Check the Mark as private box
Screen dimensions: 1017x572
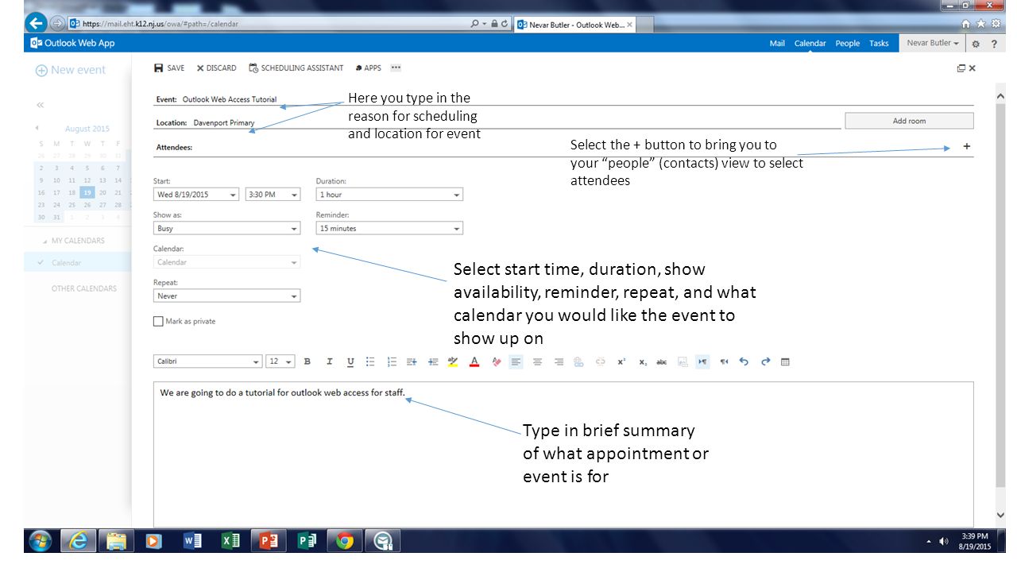tap(158, 322)
